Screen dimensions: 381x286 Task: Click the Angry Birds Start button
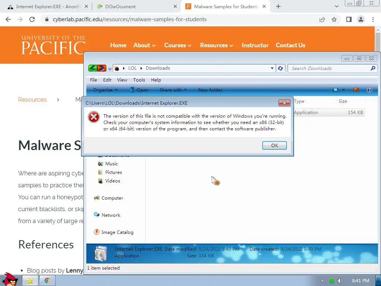[x=10, y=280]
